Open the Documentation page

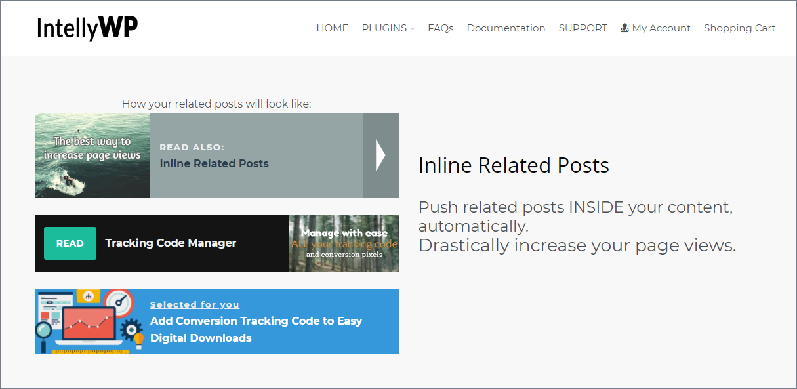(x=506, y=28)
